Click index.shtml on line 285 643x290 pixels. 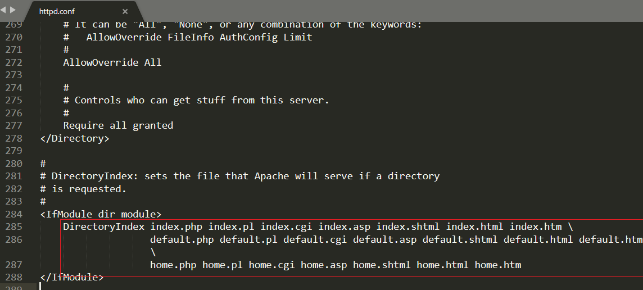[x=408, y=226]
